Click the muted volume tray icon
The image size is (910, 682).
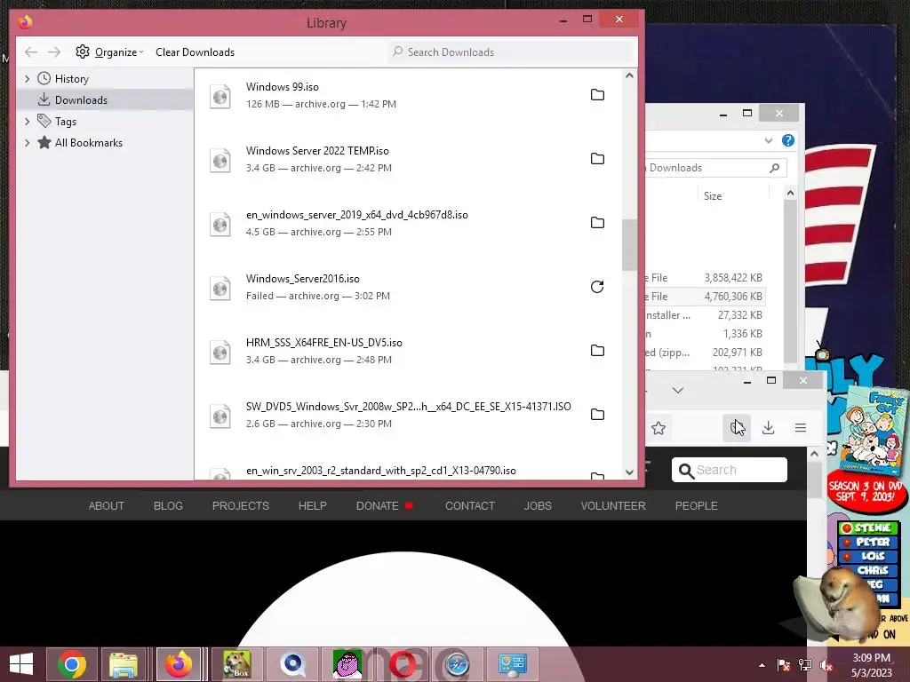pos(826,665)
